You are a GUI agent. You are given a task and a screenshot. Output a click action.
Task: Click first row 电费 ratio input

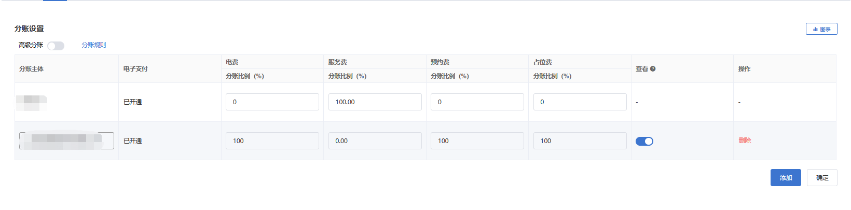coord(272,102)
